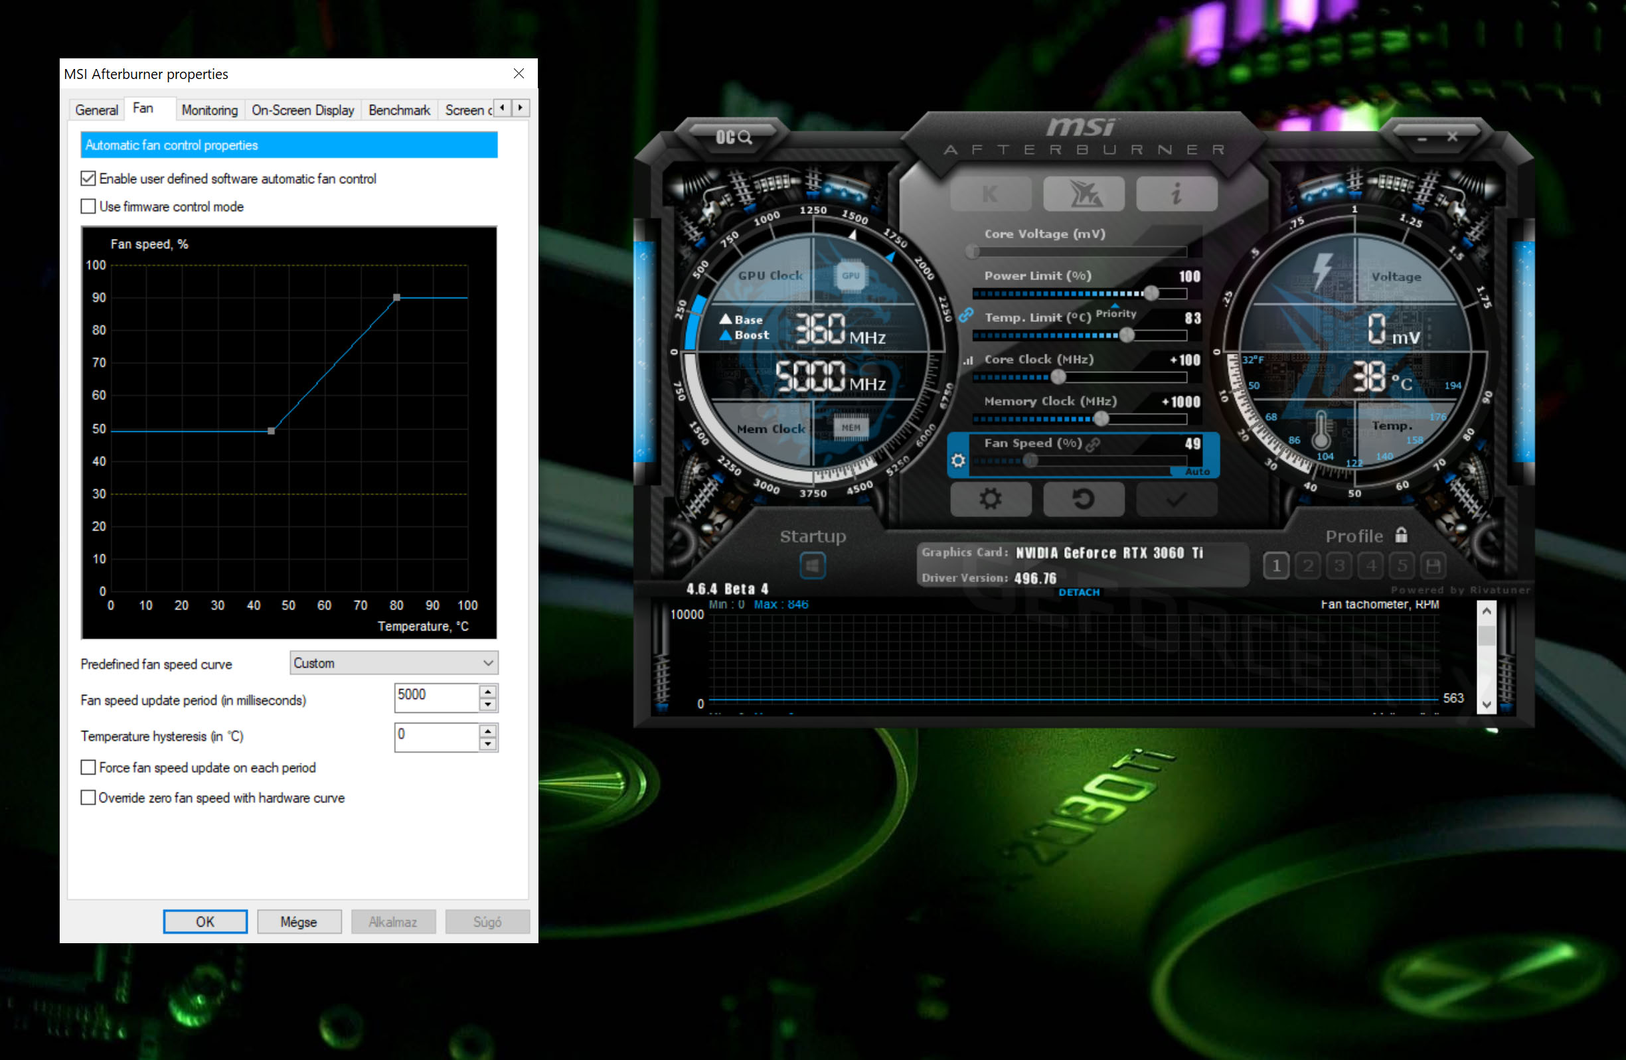Switch to the Monitoring tab
The image size is (1626, 1060).
(209, 110)
